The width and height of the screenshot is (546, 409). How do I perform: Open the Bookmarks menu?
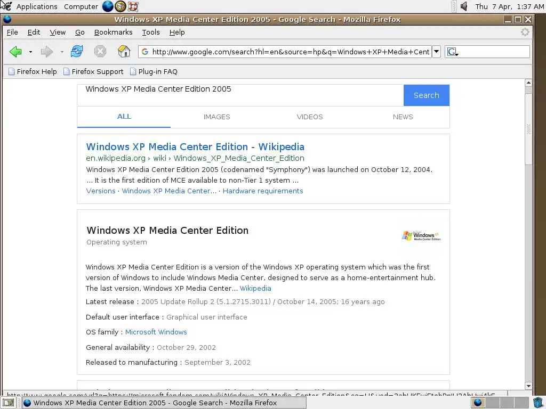(x=113, y=32)
